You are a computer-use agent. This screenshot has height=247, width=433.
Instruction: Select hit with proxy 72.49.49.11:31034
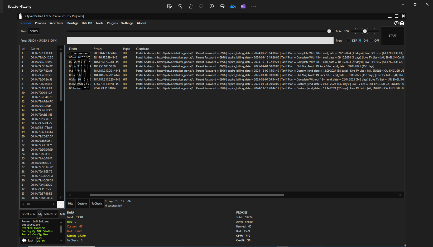(x=235, y=88)
